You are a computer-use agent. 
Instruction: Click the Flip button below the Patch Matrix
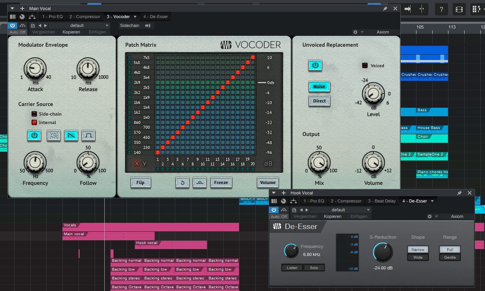(140, 183)
